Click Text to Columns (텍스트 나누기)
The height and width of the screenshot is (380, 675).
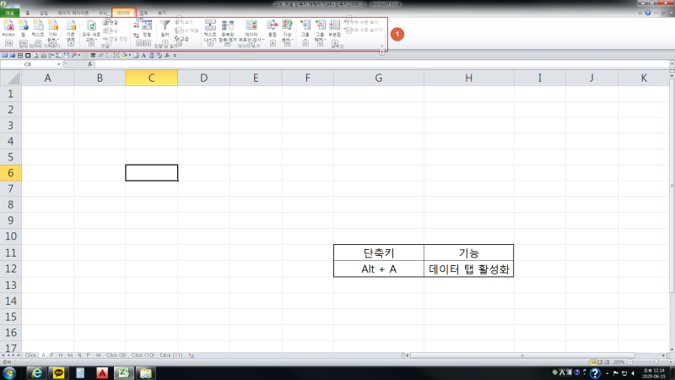coord(210,30)
